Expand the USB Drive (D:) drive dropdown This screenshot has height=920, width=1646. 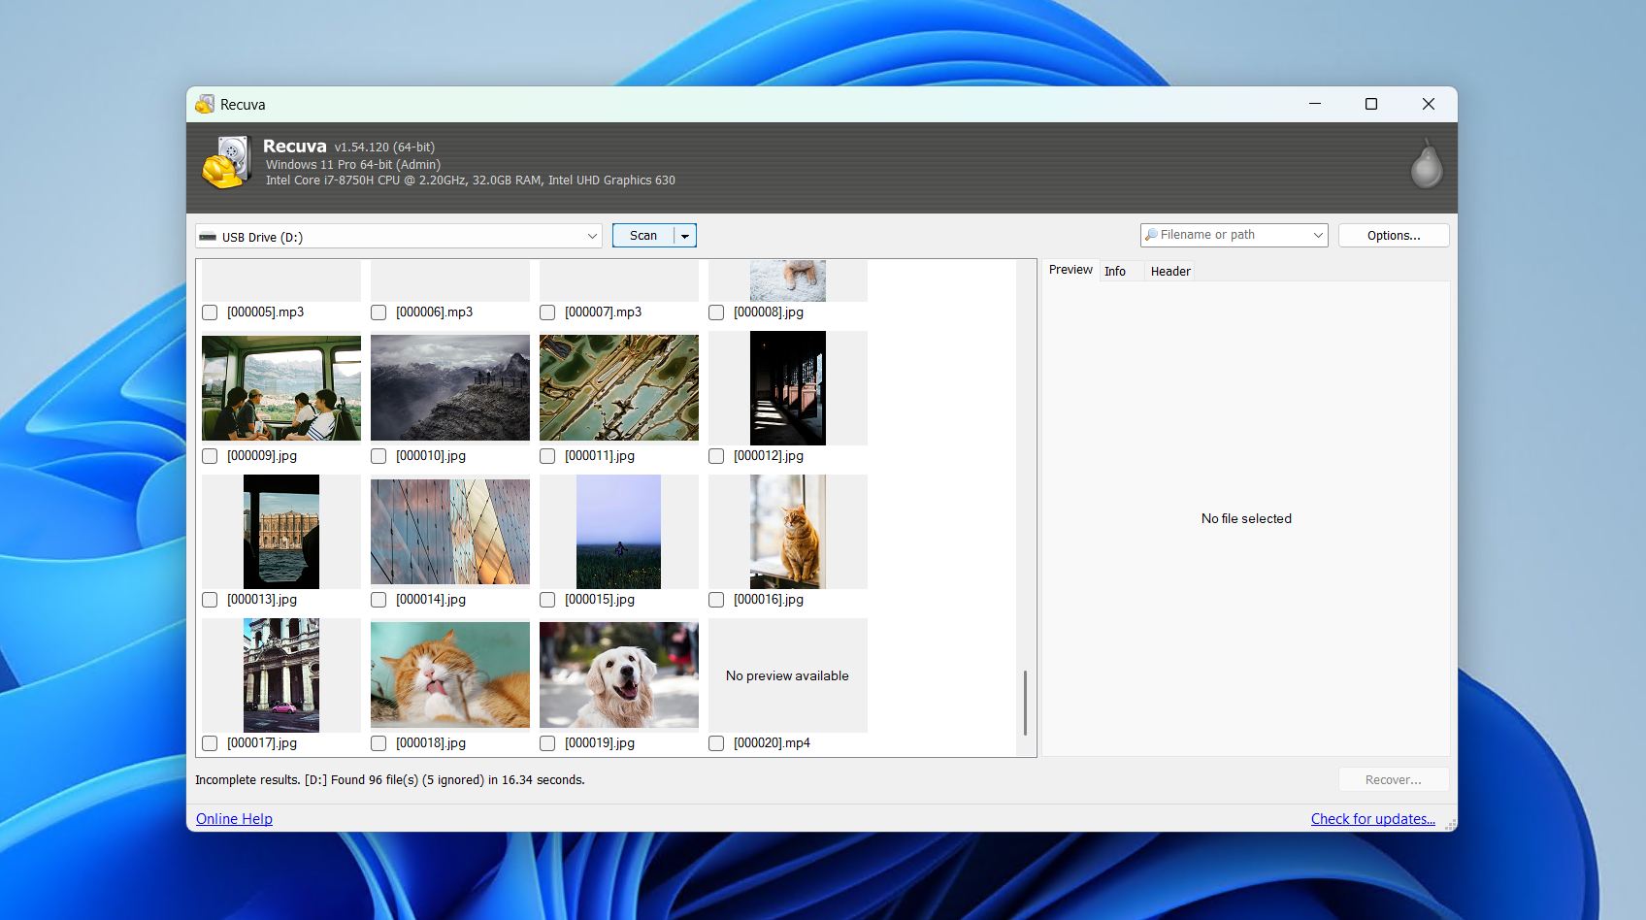point(592,237)
